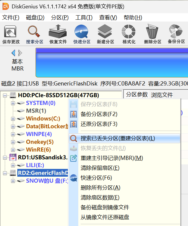This screenshot has height=226, width=188.
Task: Choose 还原分区表(F3) from context menu
Action: 124,124
